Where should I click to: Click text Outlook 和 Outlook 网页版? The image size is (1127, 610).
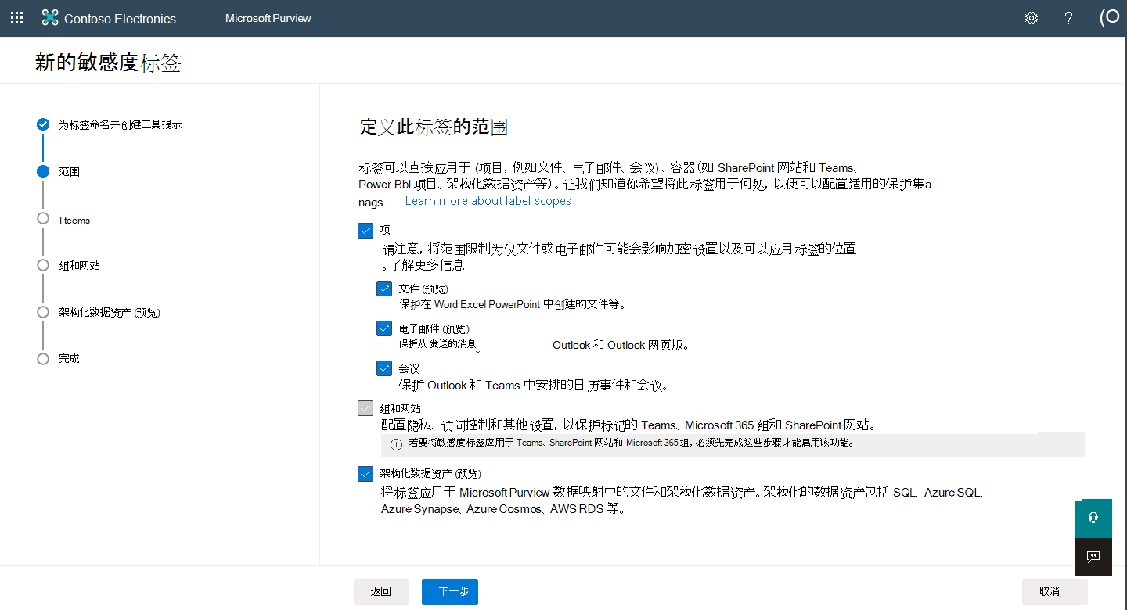coord(621,345)
